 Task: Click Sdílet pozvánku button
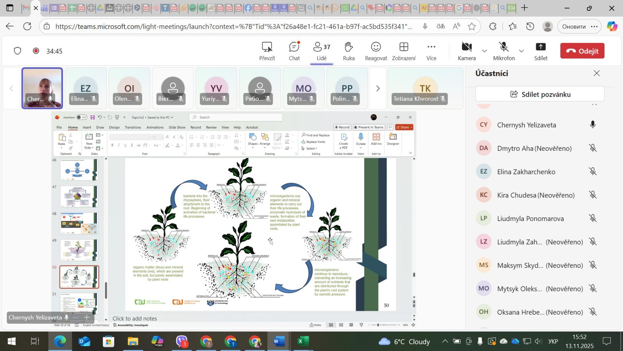(540, 94)
